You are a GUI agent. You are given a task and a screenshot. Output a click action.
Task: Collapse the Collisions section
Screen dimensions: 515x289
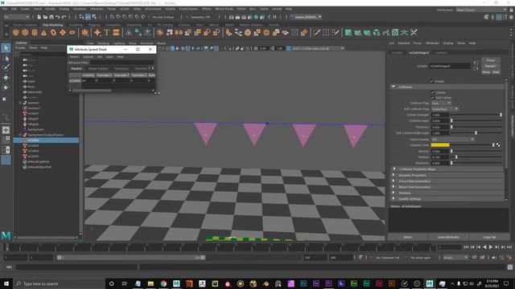coord(393,87)
